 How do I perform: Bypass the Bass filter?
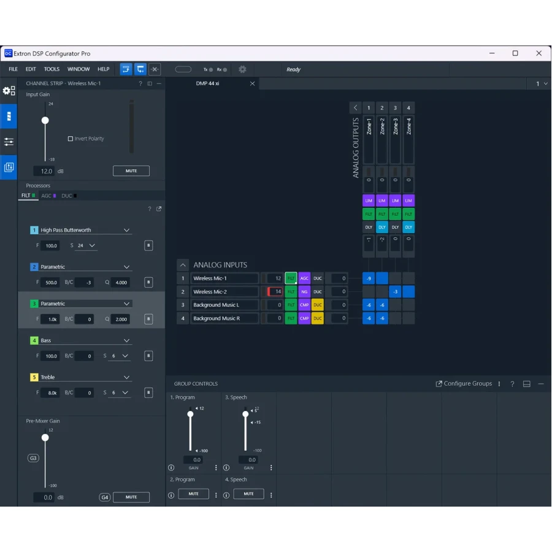[x=148, y=356]
